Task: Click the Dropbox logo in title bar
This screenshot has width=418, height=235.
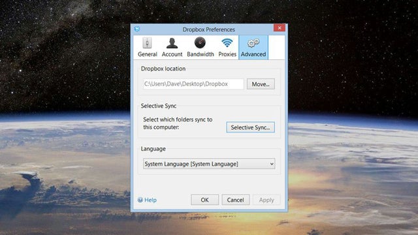Action: click(x=137, y=29)
